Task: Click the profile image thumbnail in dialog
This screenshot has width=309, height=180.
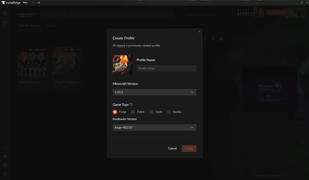Action: (122, 65)
